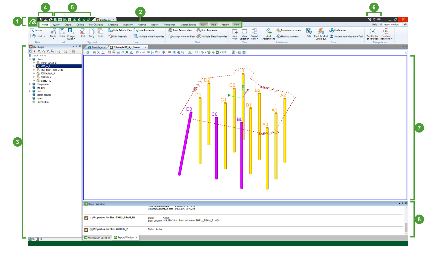This screenshot has height=263, width=436.
Task: Close the /blasts/MBT_A_1/Holes view tab
Action: pyautogui.click(x=145, y=47)
